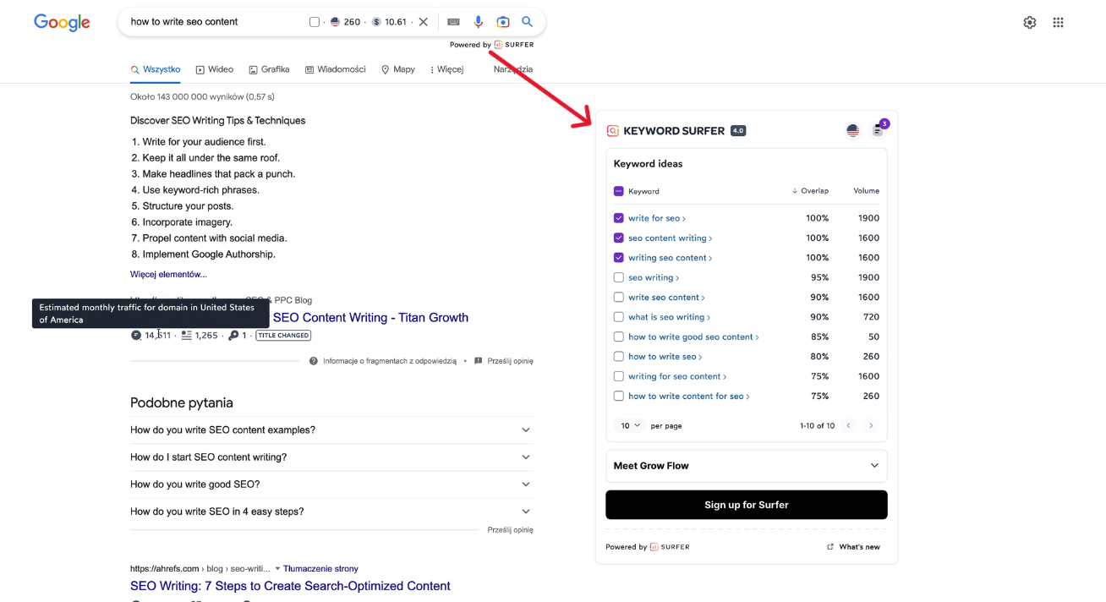
Task: Expand the Meet Grow Flow section
Action: tap(747, 466)
